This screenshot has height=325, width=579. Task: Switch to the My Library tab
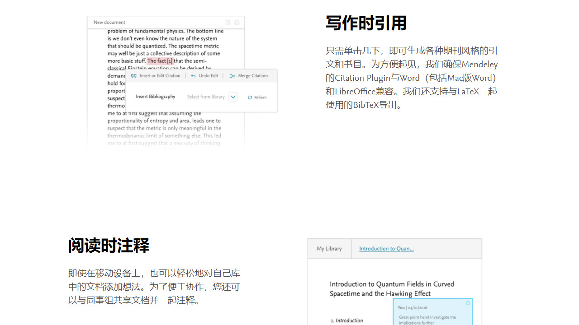click(329, 249)
